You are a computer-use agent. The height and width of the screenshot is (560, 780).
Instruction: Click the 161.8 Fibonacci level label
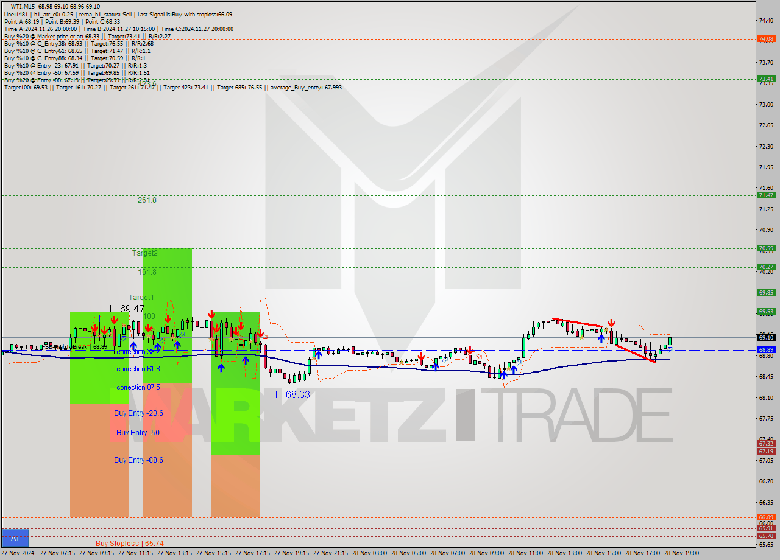pyautogui.click(x=147, y=271)
